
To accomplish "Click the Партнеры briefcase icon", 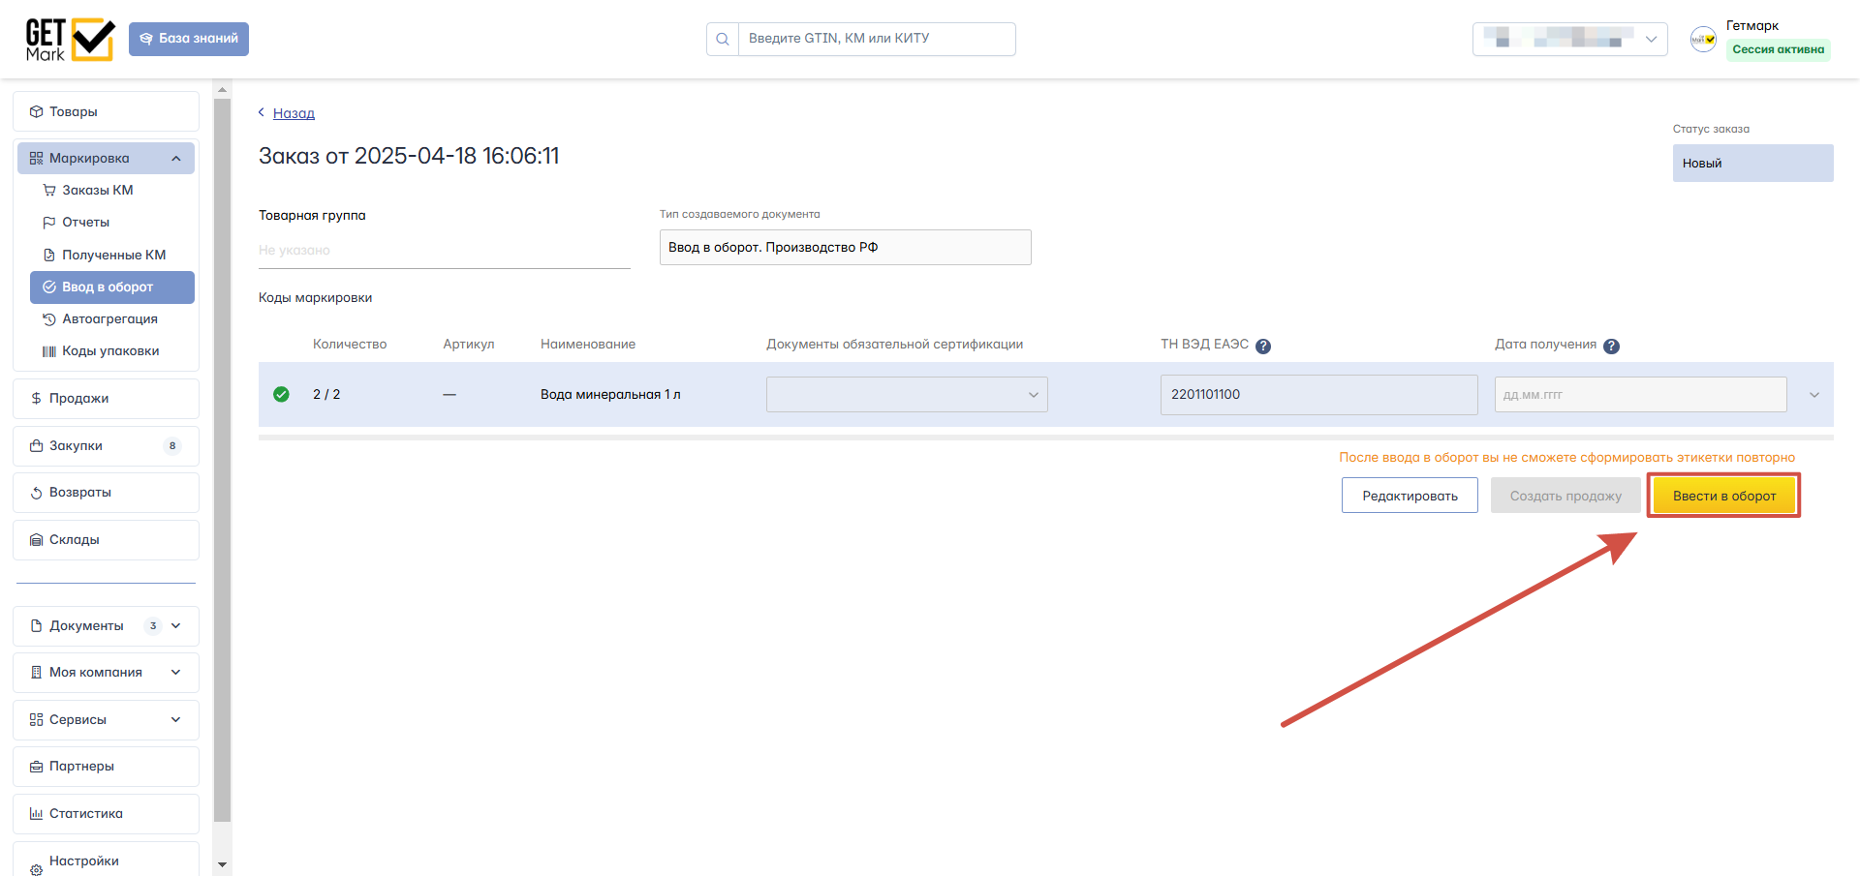I will 36,767.
